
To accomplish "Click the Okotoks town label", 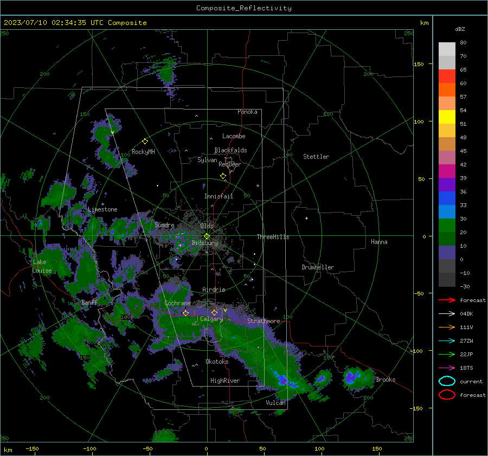I will tap(217, 362).
